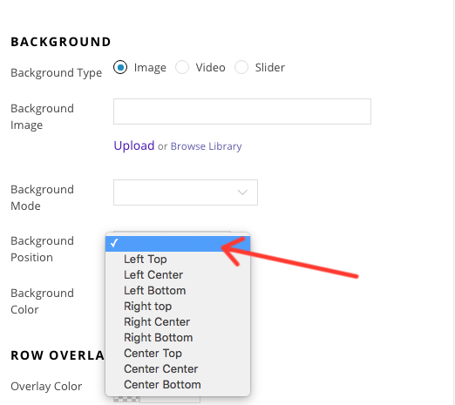Click the Overlay Color transparent swatch
The image size is (455, 405).
pyautogui.click(x=126, y=400)
